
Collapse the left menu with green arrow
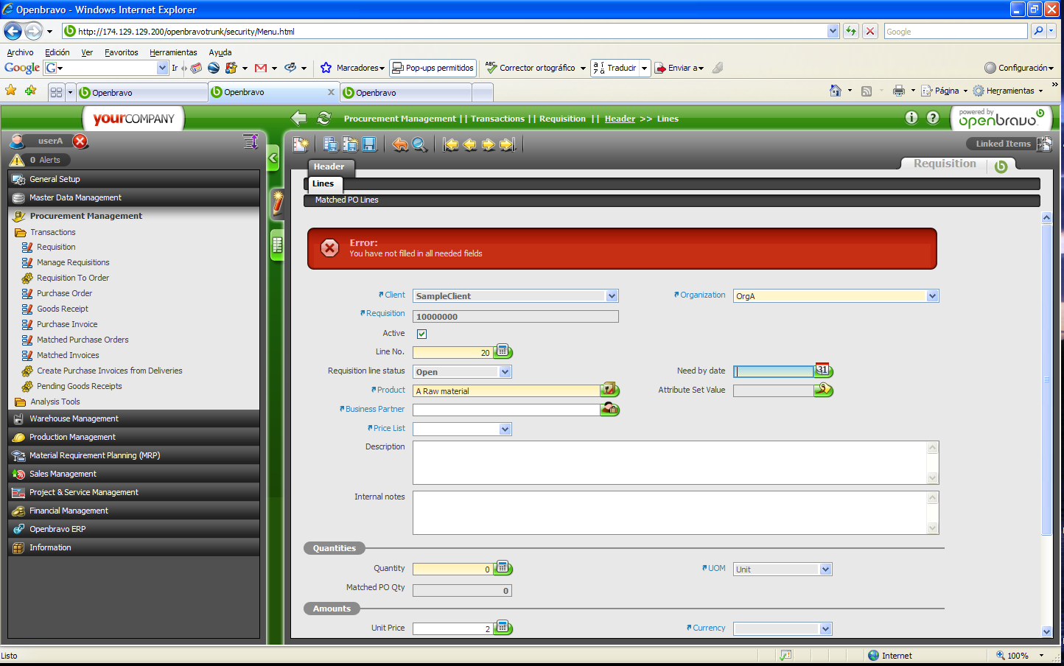pyautogui.click(x=273, y=158)
